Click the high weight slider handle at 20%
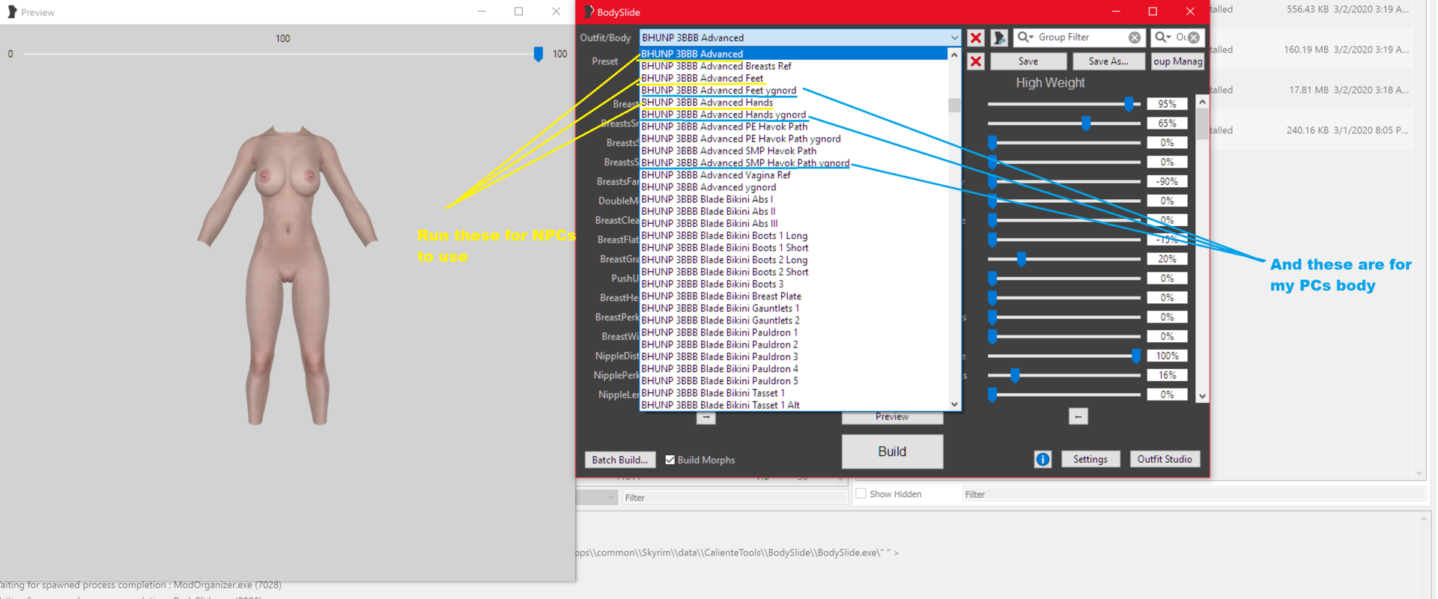Viewport: 1438px width, 599px height. (x=1021, y=259)
